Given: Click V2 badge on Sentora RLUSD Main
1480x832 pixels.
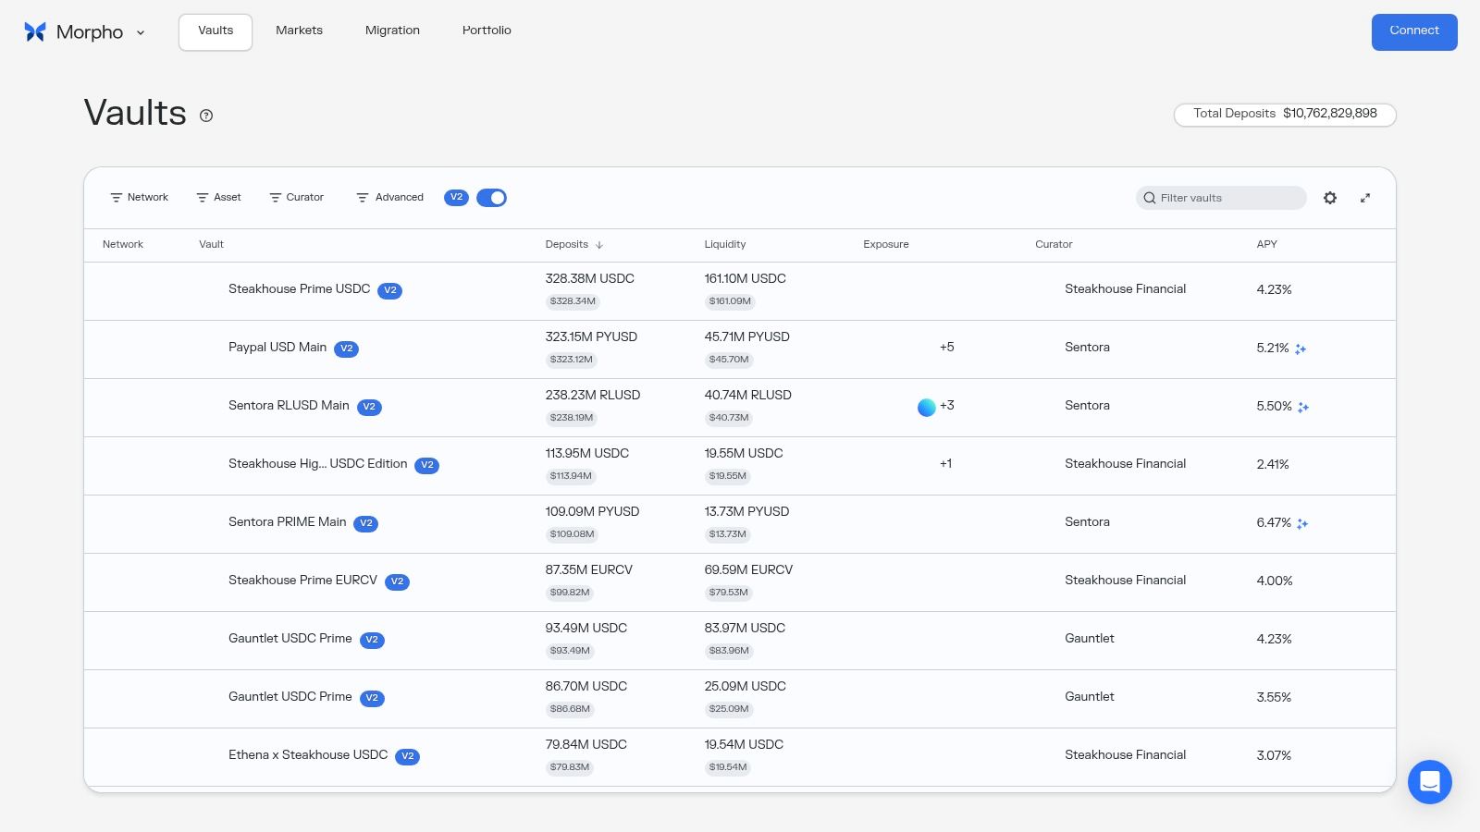Looking at the screenshot, I should coord(369,407).
